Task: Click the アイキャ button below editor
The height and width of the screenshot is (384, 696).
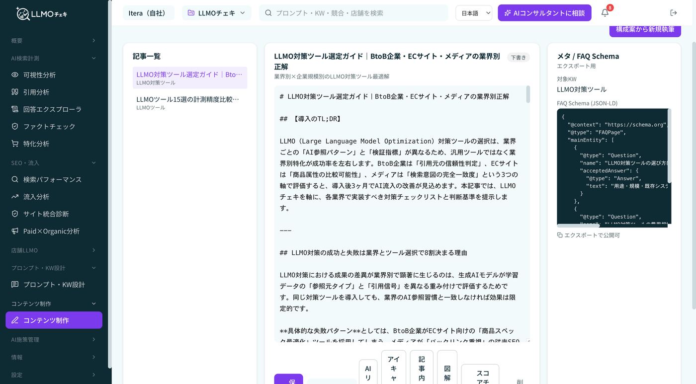Action: (394, 368)
